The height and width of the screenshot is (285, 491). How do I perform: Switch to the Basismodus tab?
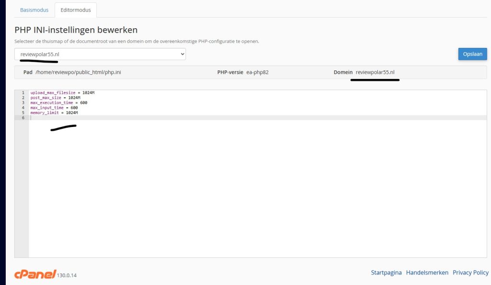click(x=34, y=10)
